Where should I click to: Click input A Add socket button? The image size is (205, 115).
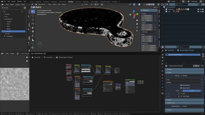coord(191,94)
